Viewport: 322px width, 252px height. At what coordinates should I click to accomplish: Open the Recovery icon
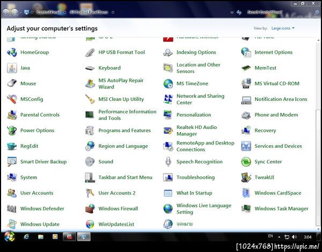coord(246,131)
